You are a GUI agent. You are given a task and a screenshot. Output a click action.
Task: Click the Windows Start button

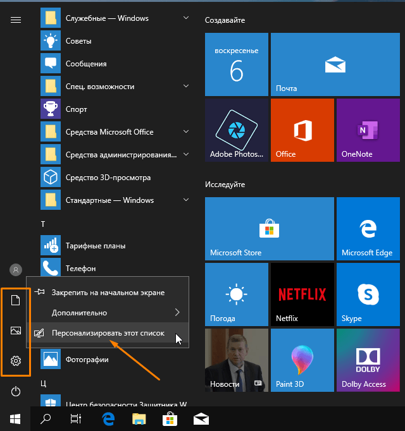pyautogui.click(x=15, y=419)
